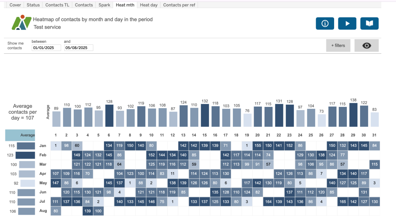Image resolution: width=396 pixels, height=222 pixels.
Task: Click the info circle icon button
Action: [325, 24]
